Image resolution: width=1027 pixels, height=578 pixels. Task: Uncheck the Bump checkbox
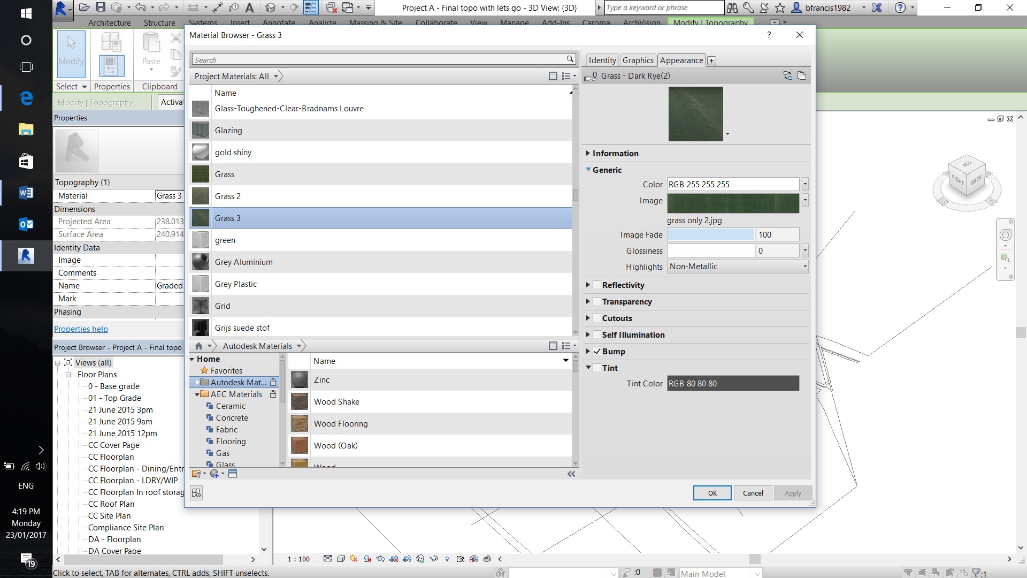596,352
